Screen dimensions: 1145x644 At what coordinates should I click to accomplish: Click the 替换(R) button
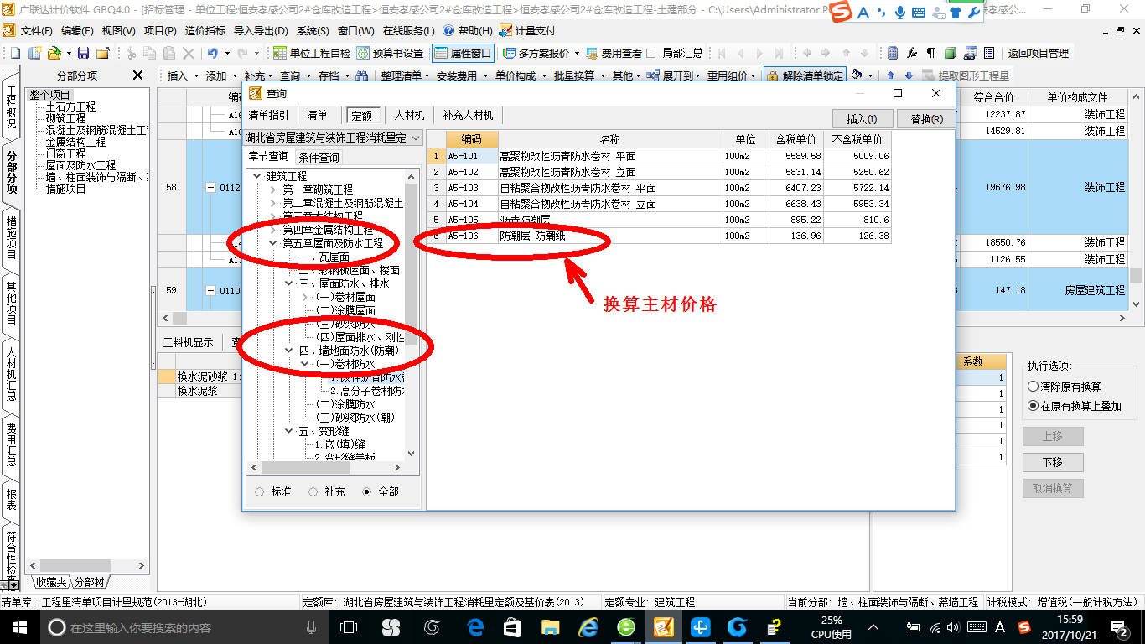click(925, 119)
